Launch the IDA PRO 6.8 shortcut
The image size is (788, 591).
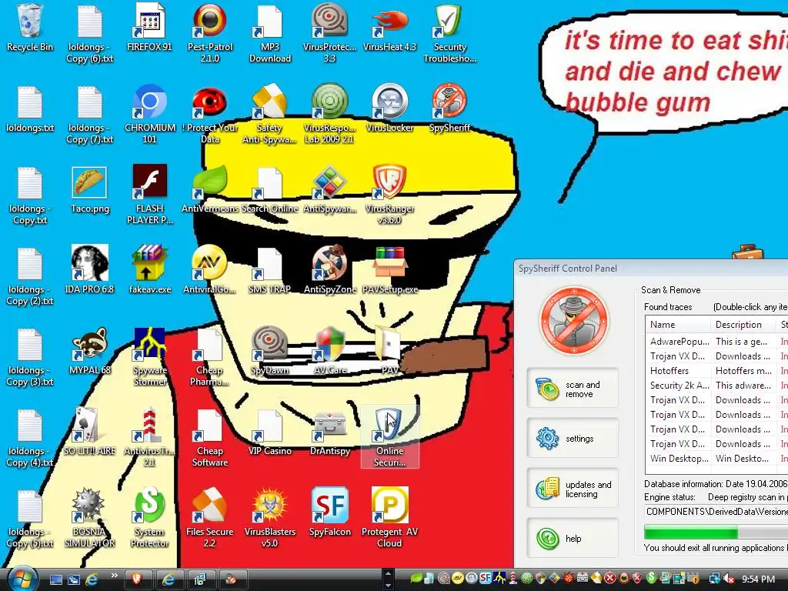[89, 270]
